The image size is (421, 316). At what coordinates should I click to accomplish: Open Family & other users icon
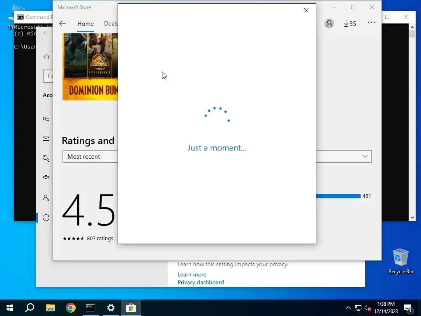point(46,198)
